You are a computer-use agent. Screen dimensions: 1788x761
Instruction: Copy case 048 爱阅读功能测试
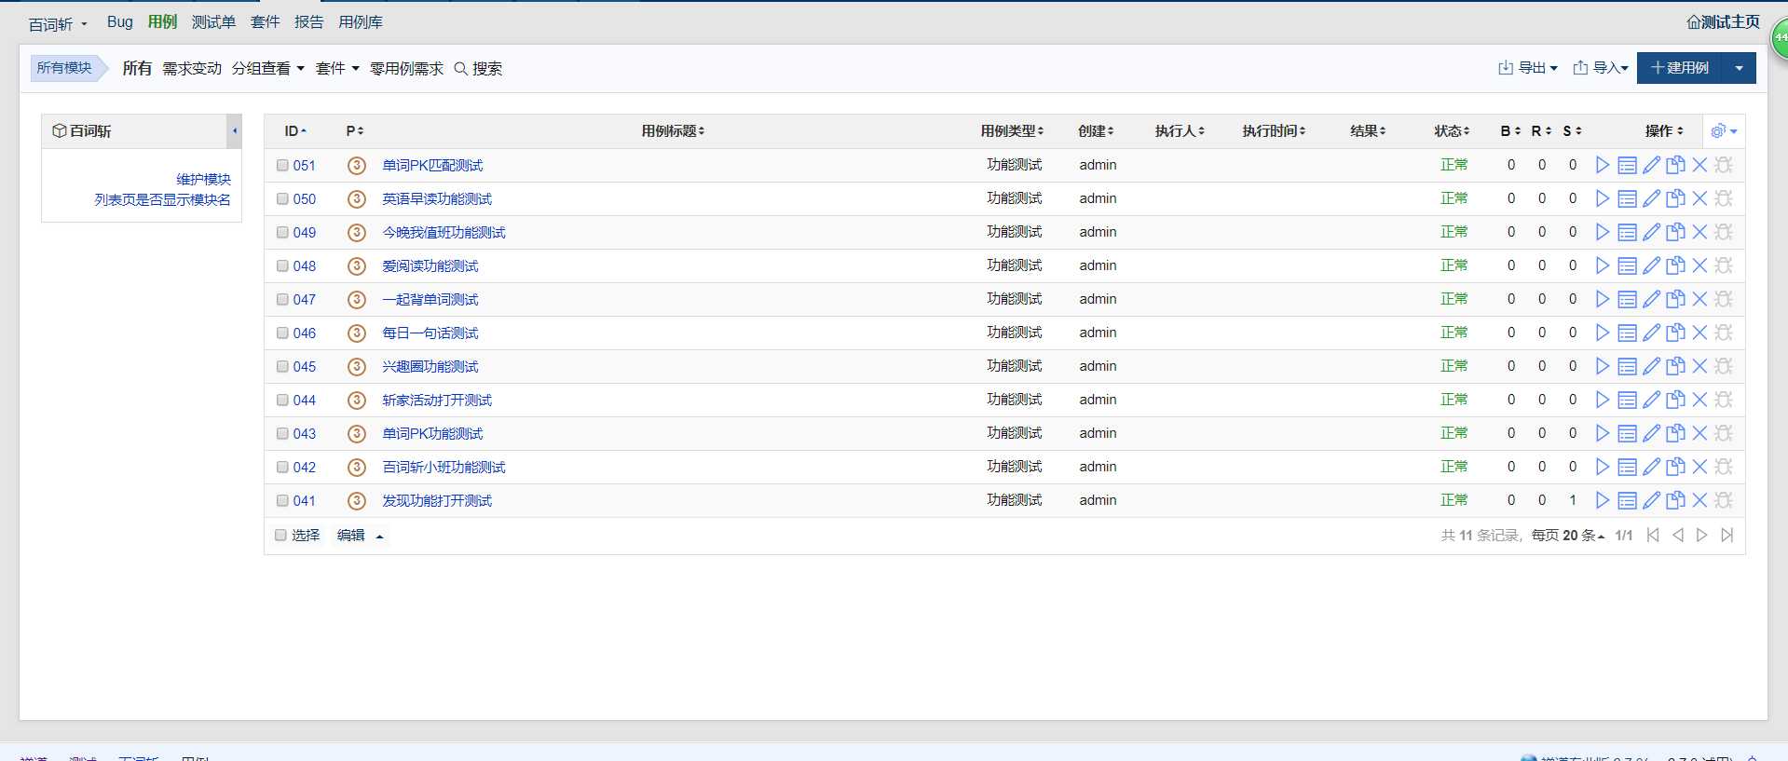pyautogui.click(x=1675, y=265)
